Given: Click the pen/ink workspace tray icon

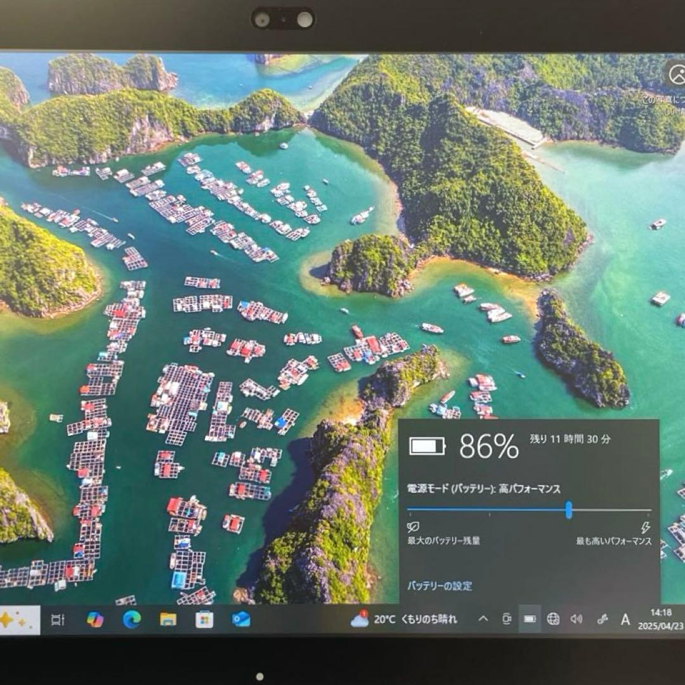Looking at the screenshot, I should pyautogui.click(x=602, y=619).
